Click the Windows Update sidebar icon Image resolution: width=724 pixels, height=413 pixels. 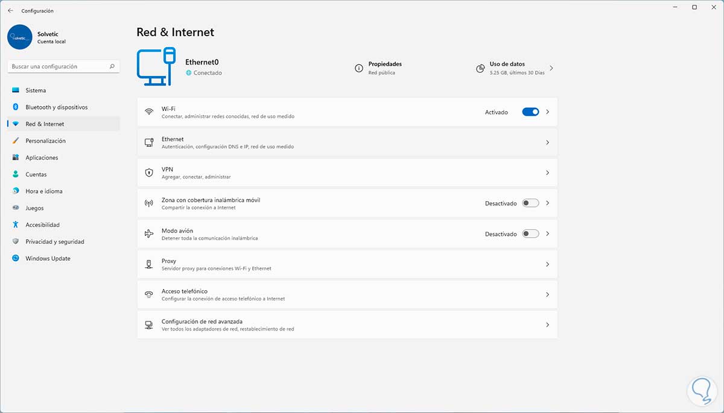click(16, 258)
